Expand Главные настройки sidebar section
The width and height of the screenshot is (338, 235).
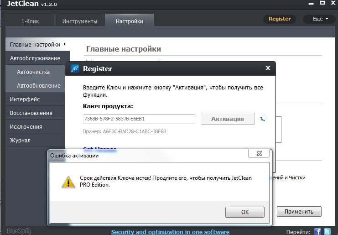click(35, 44)
